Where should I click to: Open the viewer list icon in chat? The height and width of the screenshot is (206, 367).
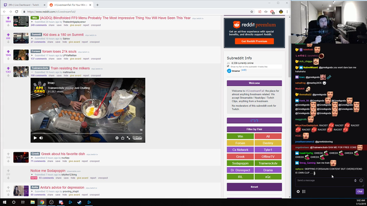[304, 192]
